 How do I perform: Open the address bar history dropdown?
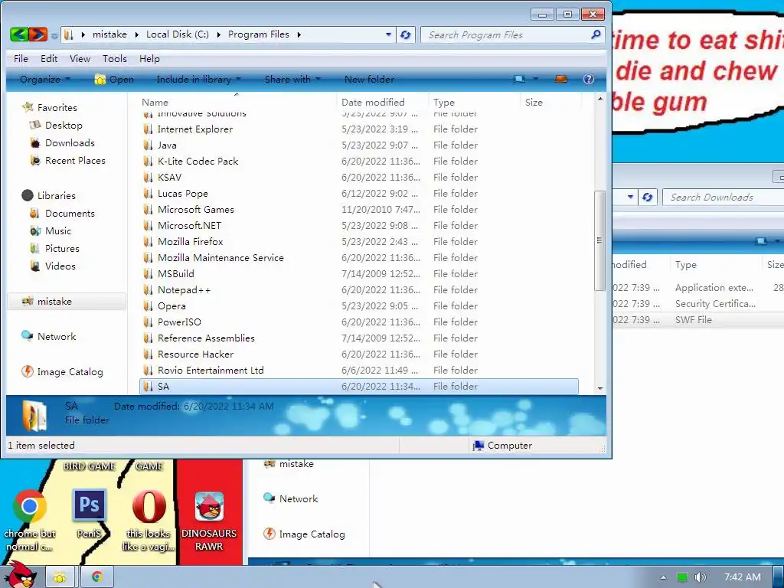(388, 34)
